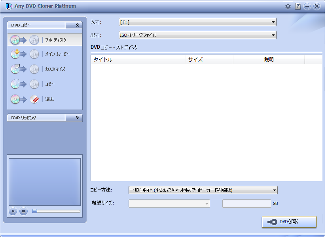Viewport: 326px width, 237px height.
Task: Click the red-striped erase disc icon
Action: (34, 99)
